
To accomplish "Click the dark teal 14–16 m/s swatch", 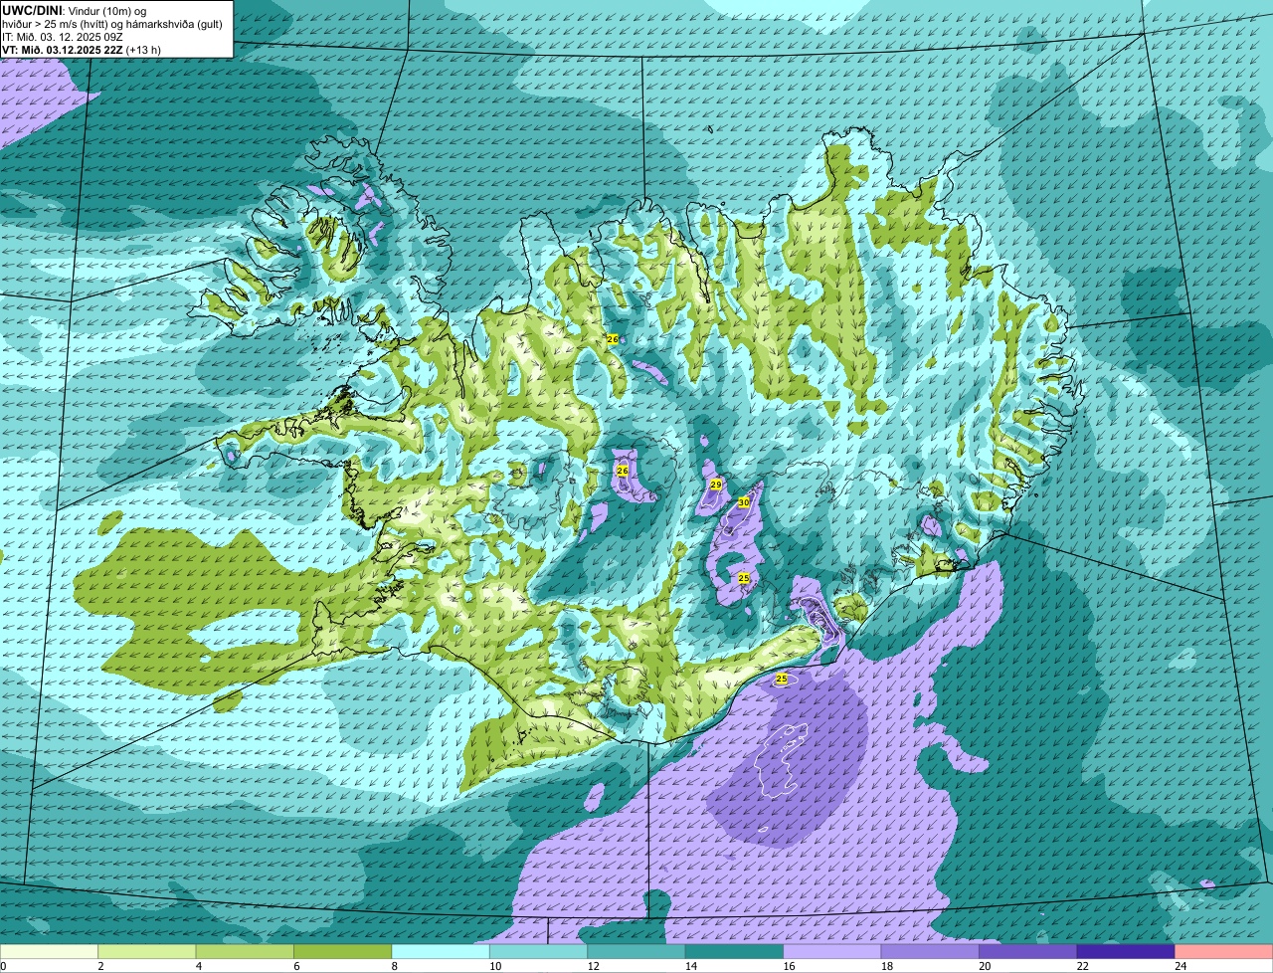I will pos(735,952).
